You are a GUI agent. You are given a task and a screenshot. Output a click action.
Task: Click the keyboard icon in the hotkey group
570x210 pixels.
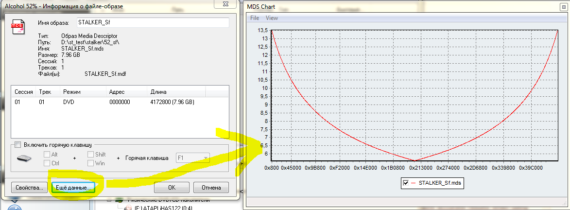[x=24, y=158]
